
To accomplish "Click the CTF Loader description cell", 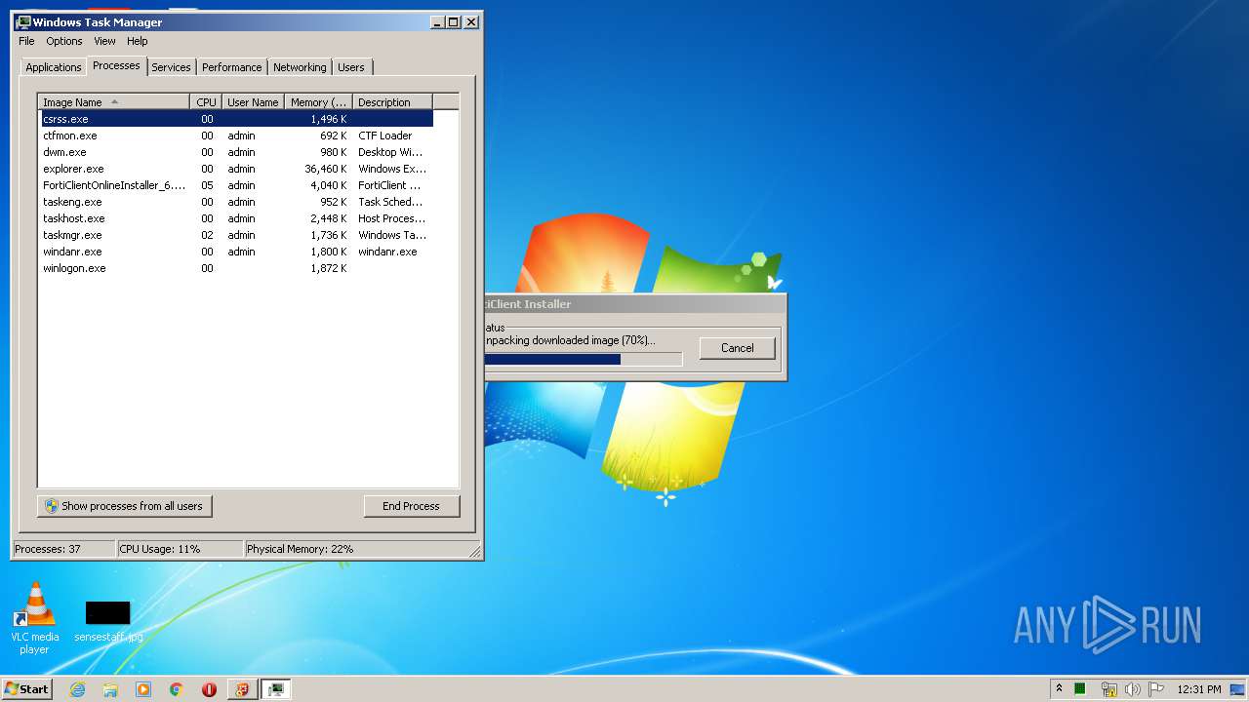I will [384, 136].
